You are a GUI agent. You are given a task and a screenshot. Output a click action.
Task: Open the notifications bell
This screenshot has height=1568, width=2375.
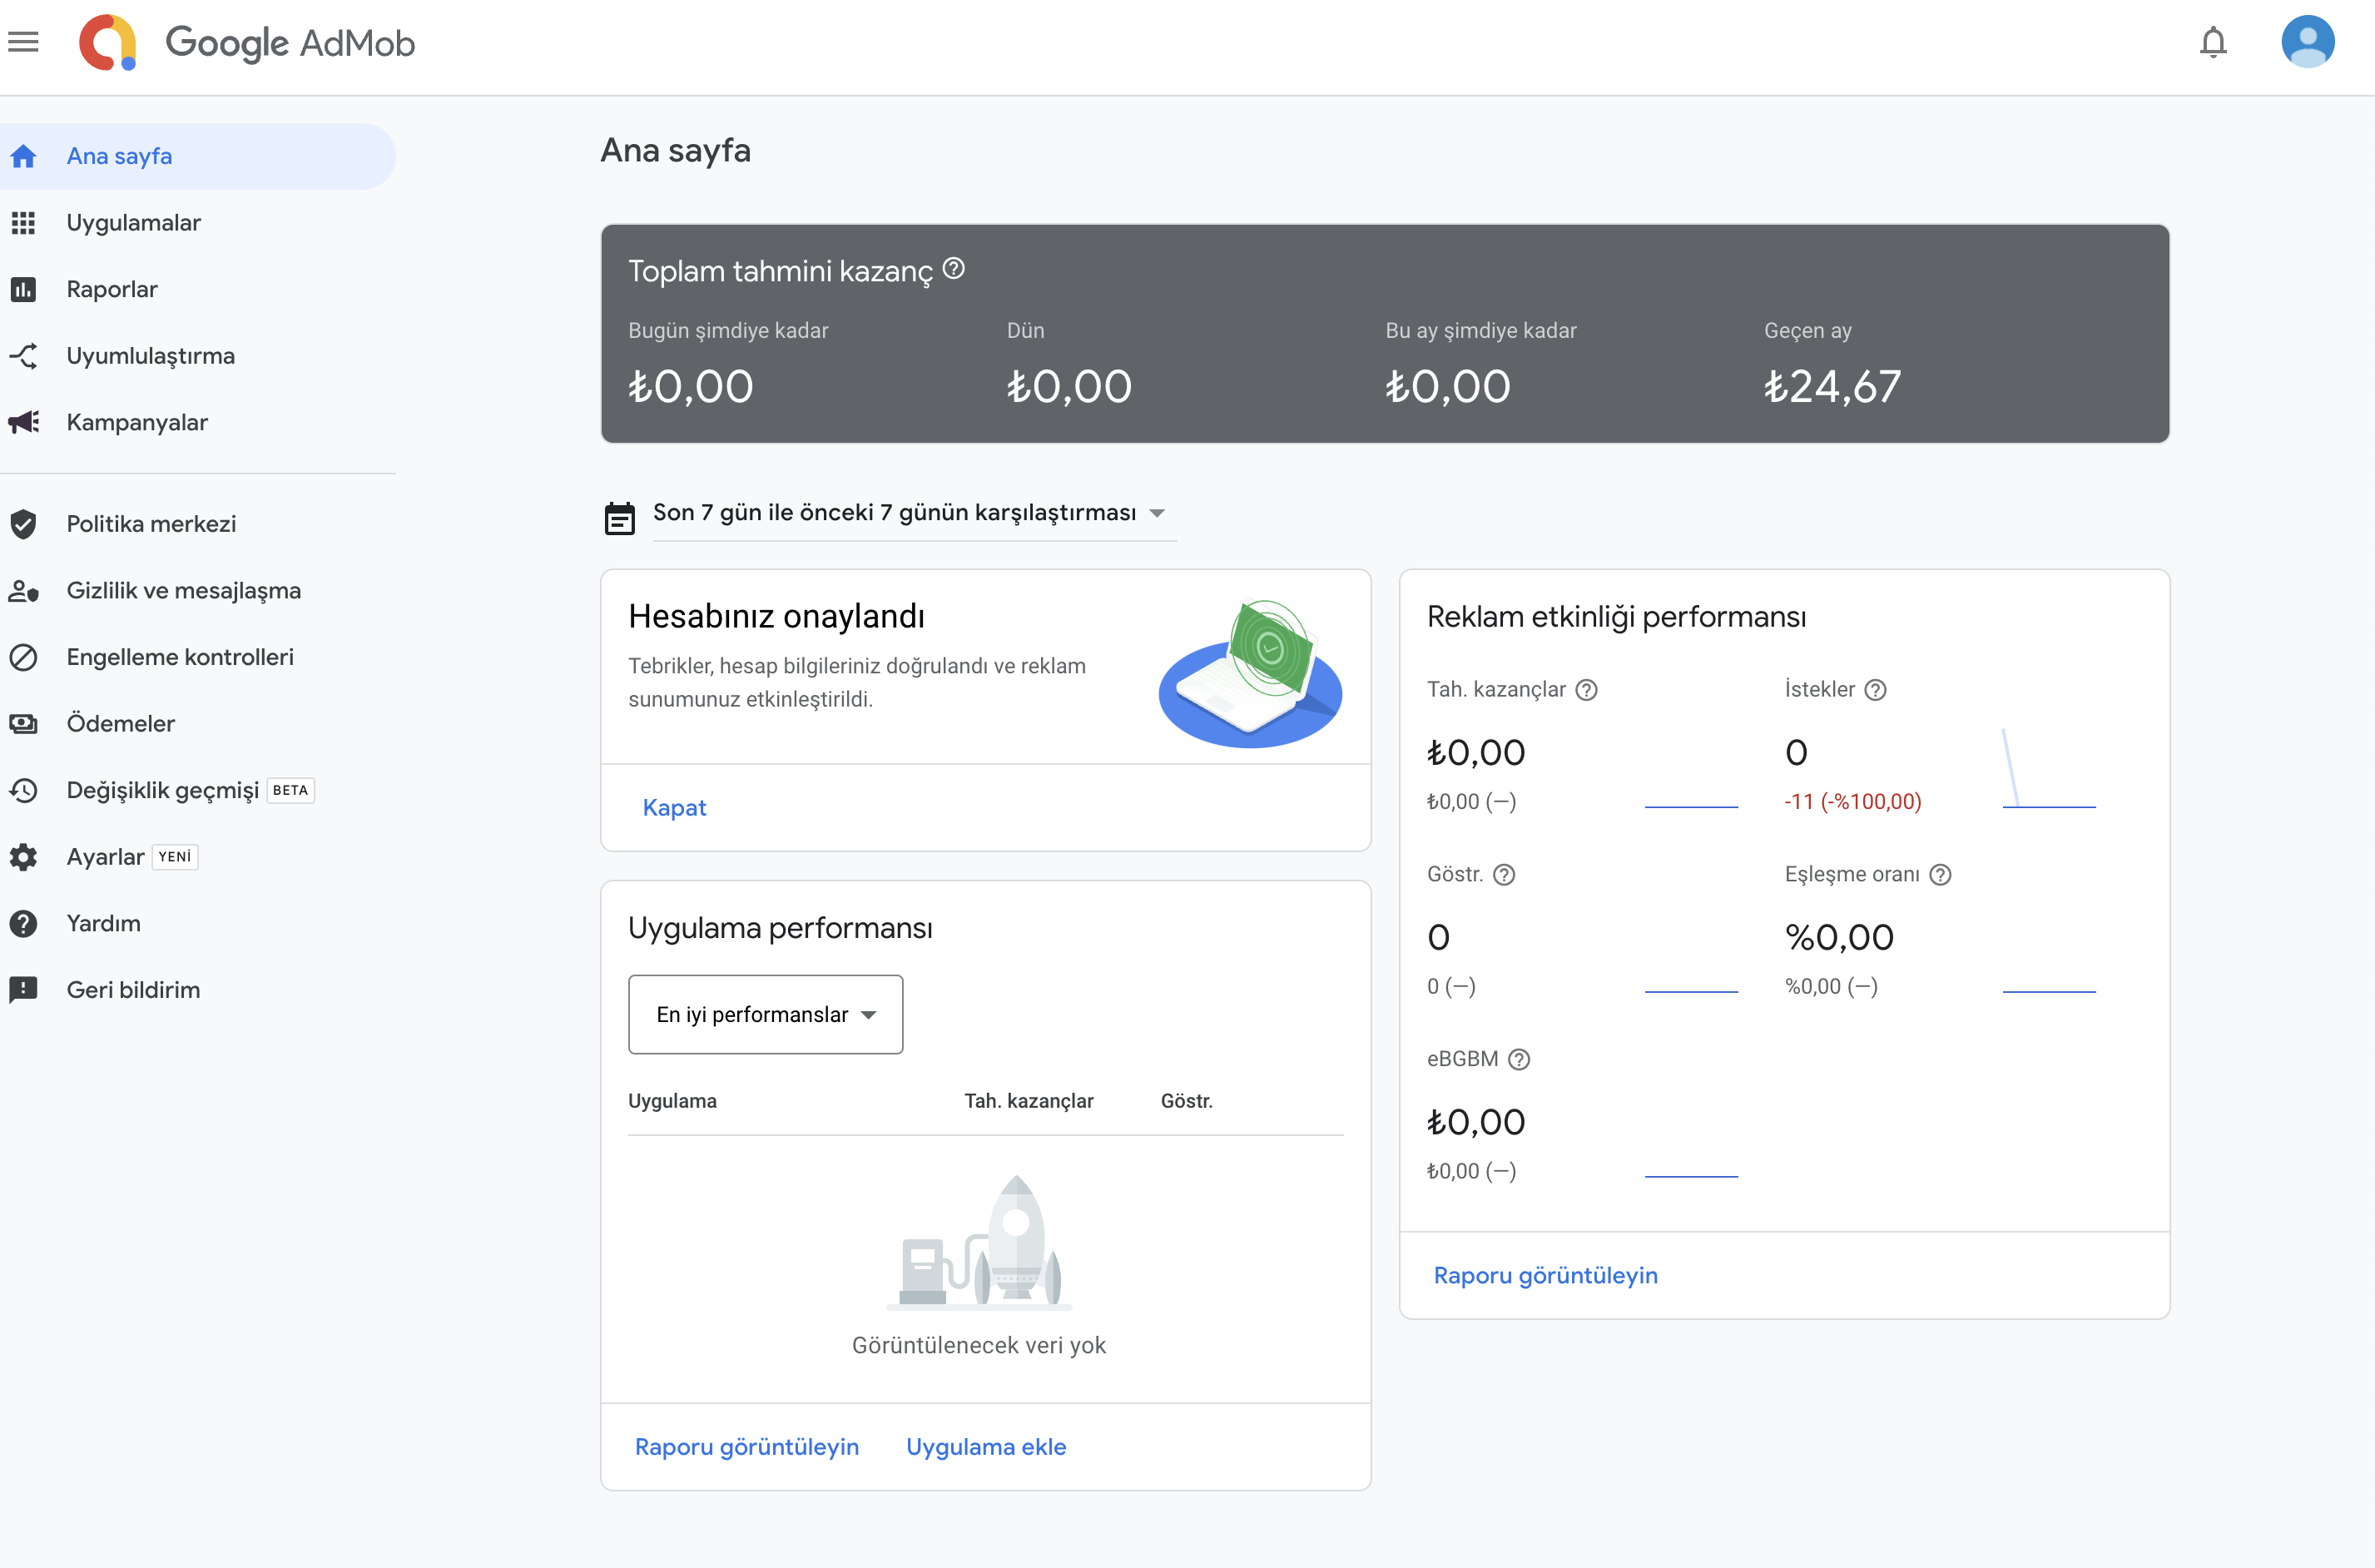[2213, 42]
